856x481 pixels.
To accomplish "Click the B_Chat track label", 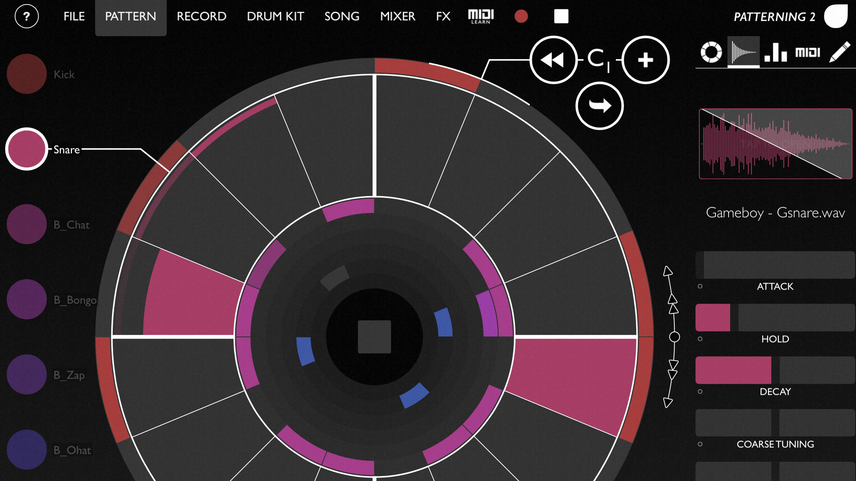I will (x=72, y=225).
